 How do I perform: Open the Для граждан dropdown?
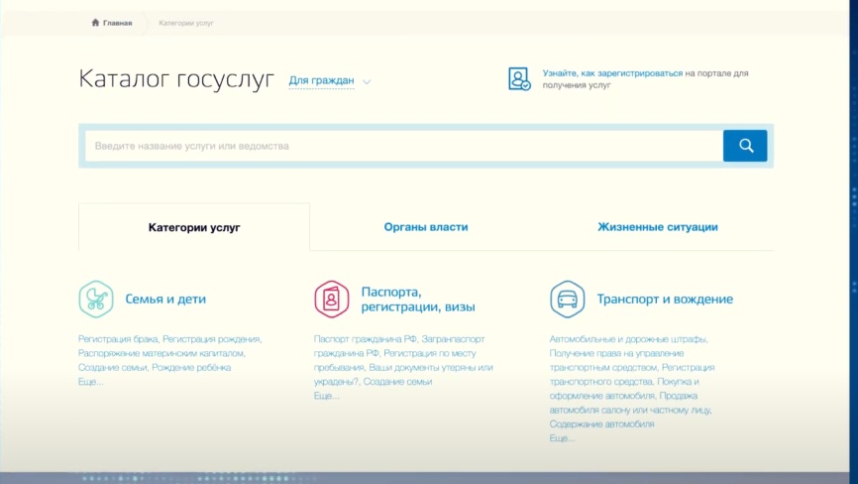(x=321, y=80)
